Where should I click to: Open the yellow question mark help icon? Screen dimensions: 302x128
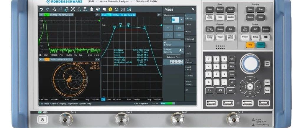click(110, 9)
